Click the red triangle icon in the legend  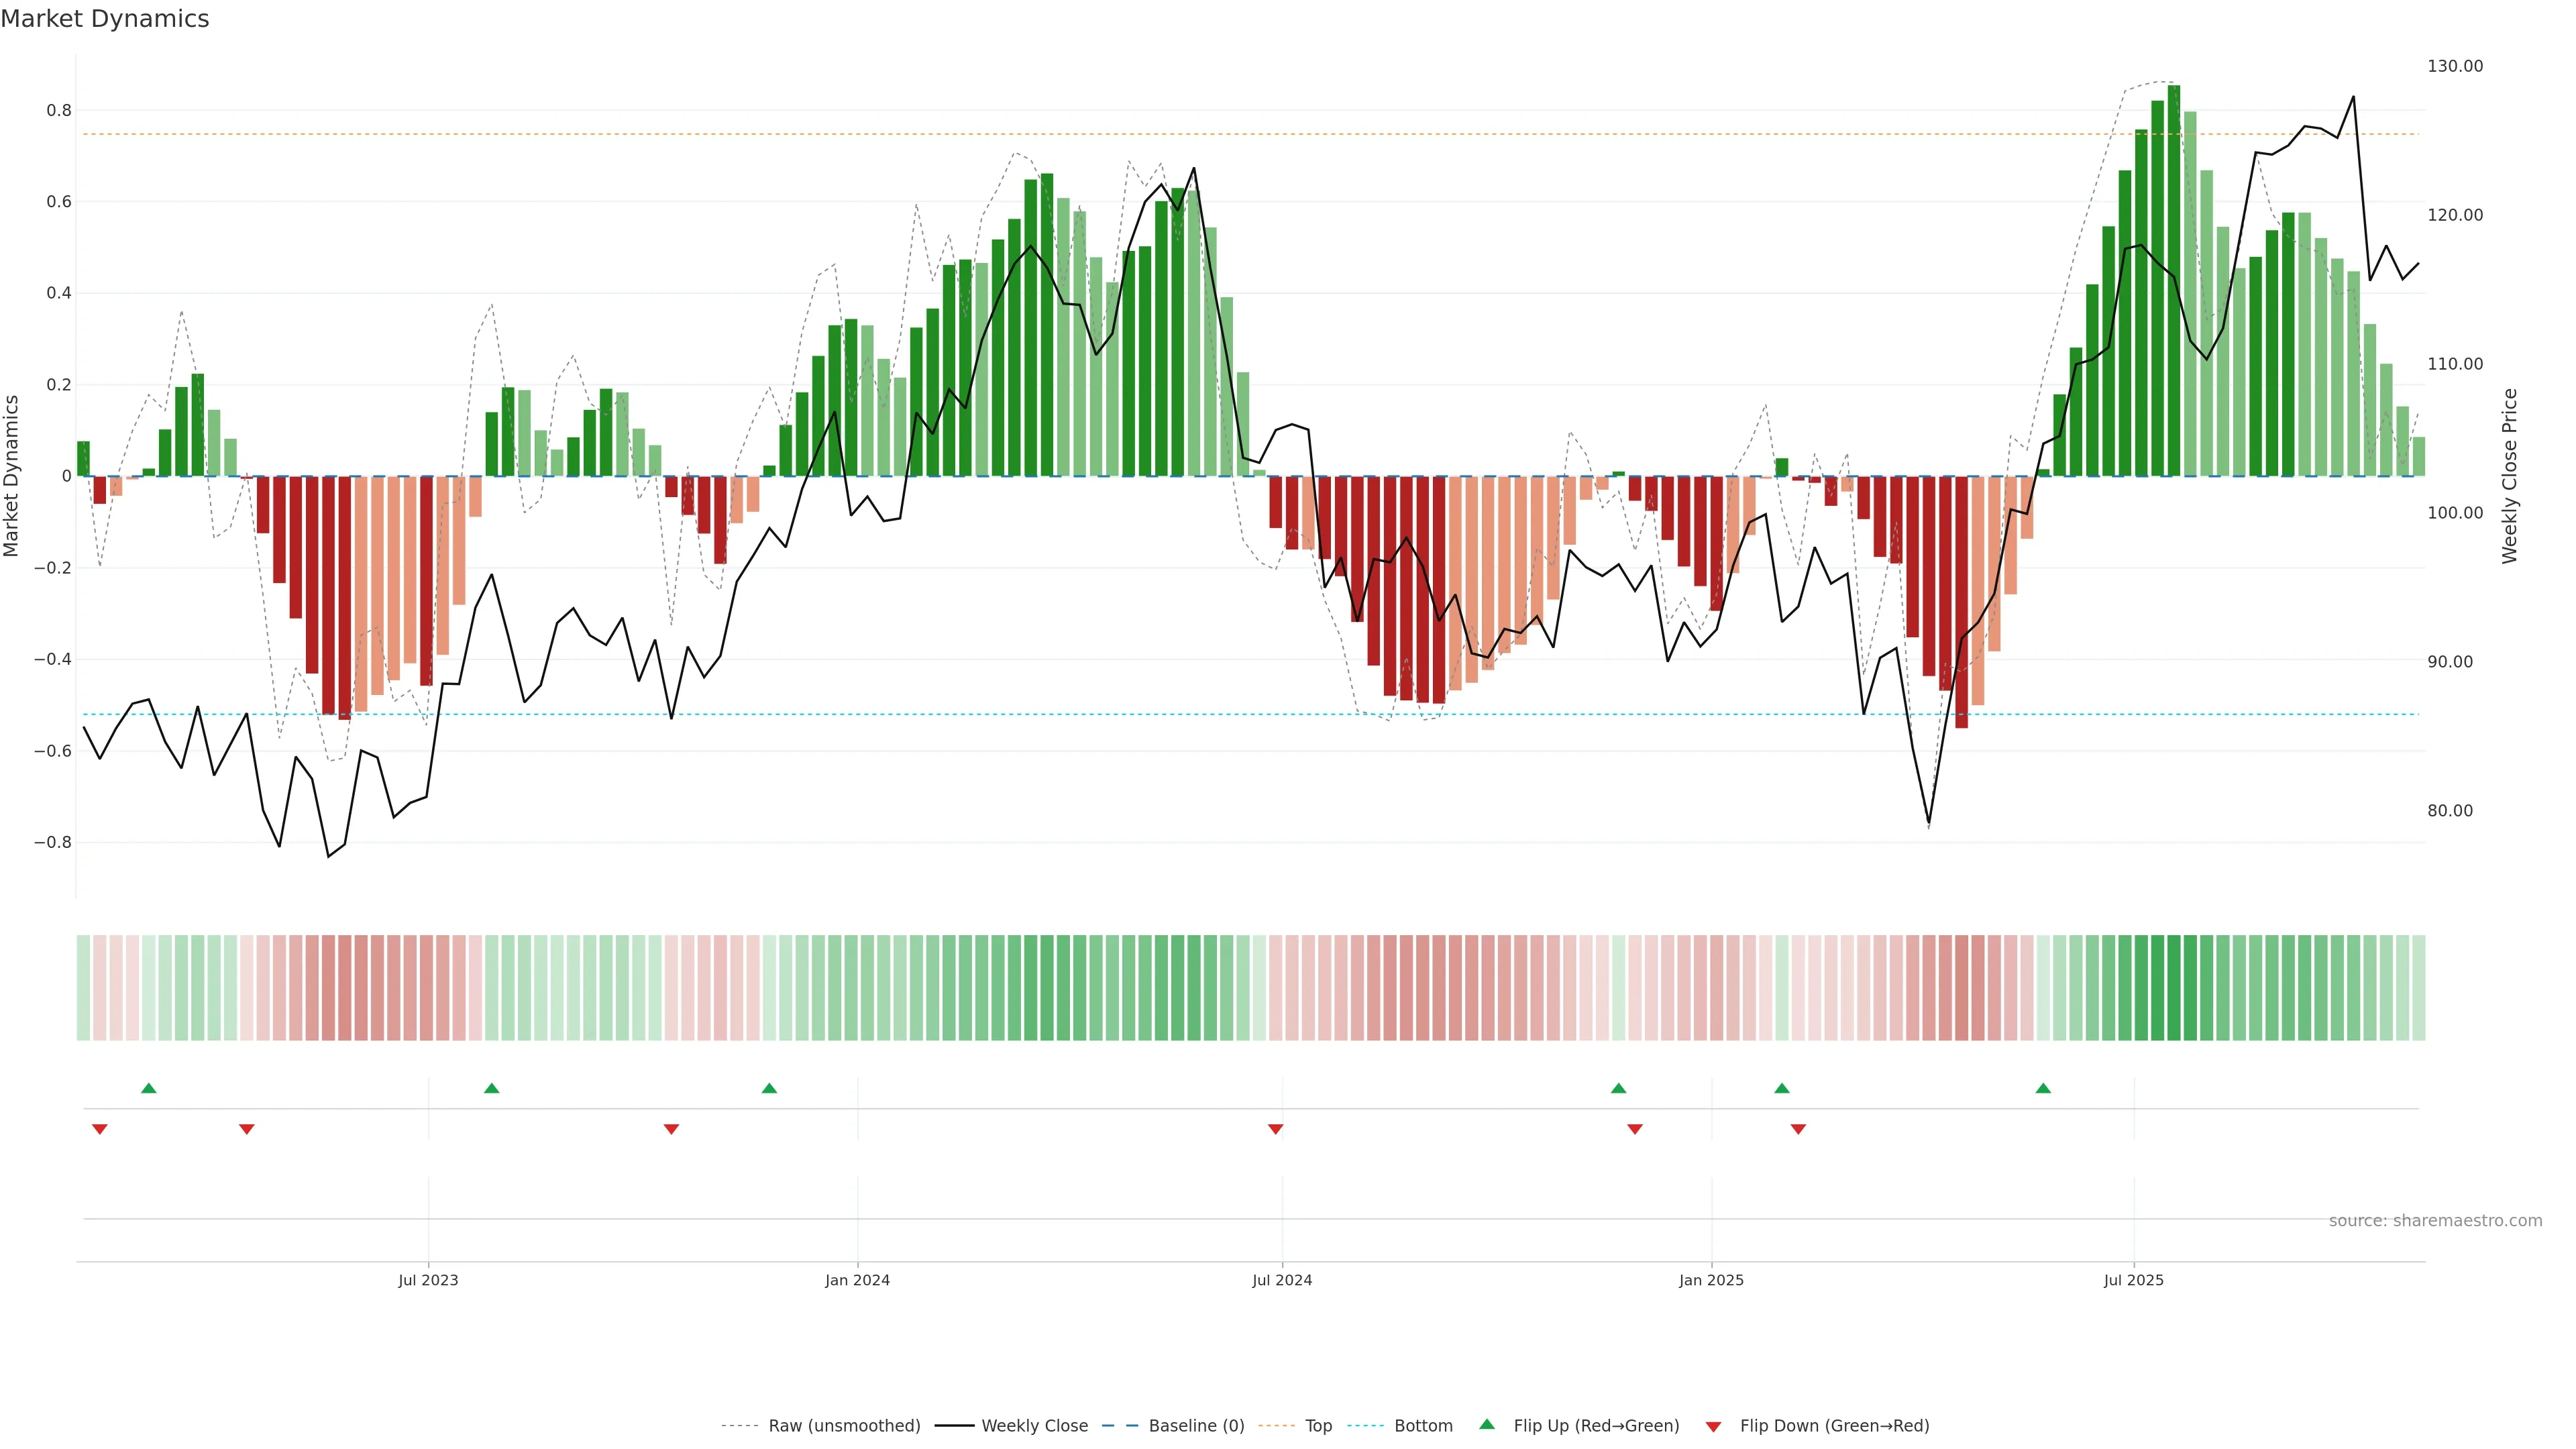[x=1713, y=1426]
